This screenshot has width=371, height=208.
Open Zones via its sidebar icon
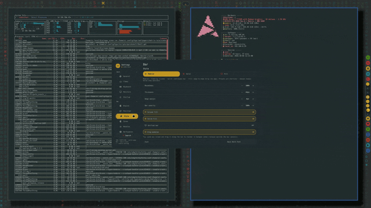tap(121, 121)
